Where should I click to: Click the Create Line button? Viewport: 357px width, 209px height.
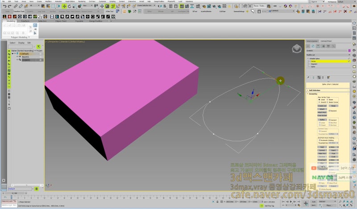(322, 106)
